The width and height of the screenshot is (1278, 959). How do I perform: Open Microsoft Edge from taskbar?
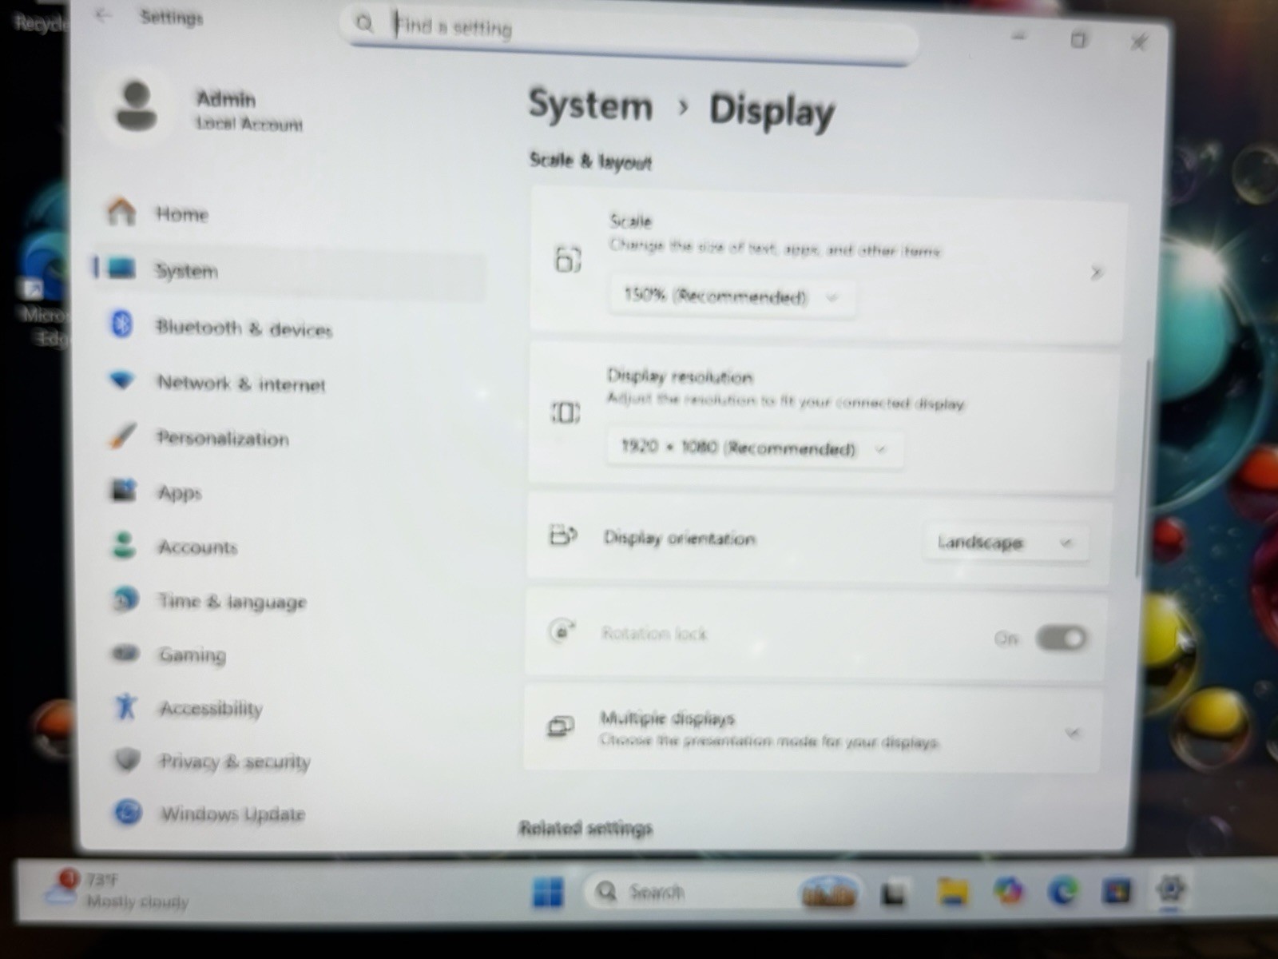pyautogui.click(x=1062, y=890)
